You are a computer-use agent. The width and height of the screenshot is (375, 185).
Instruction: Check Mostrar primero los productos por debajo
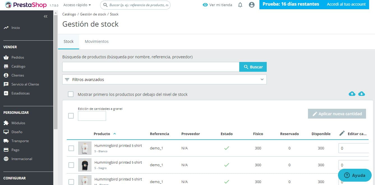click(x=71, y=94)
